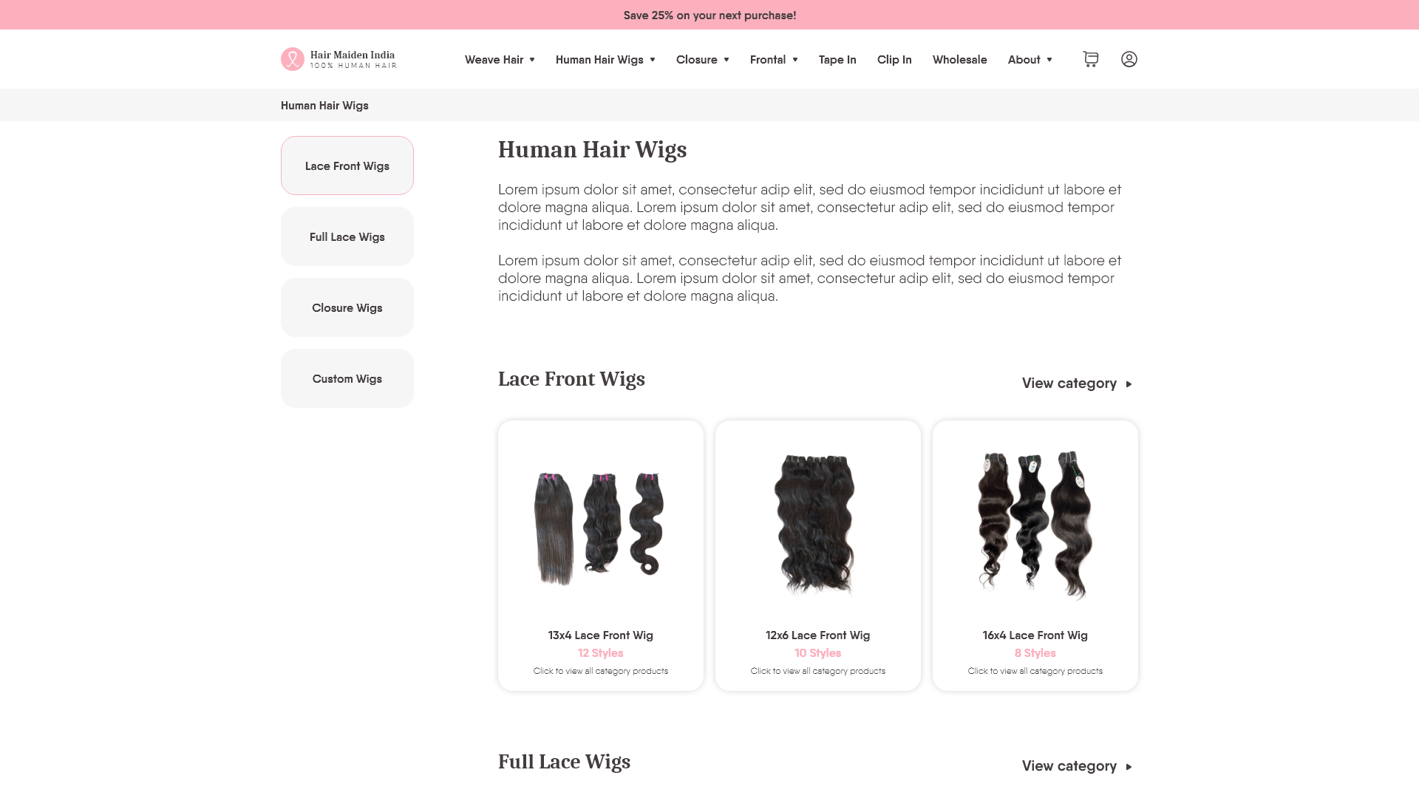Image resolution: width=1419 pixels, height=798 pixels.
Task: Expand the Weave Hair dropdown menu
Action: (x=500, y=60)
